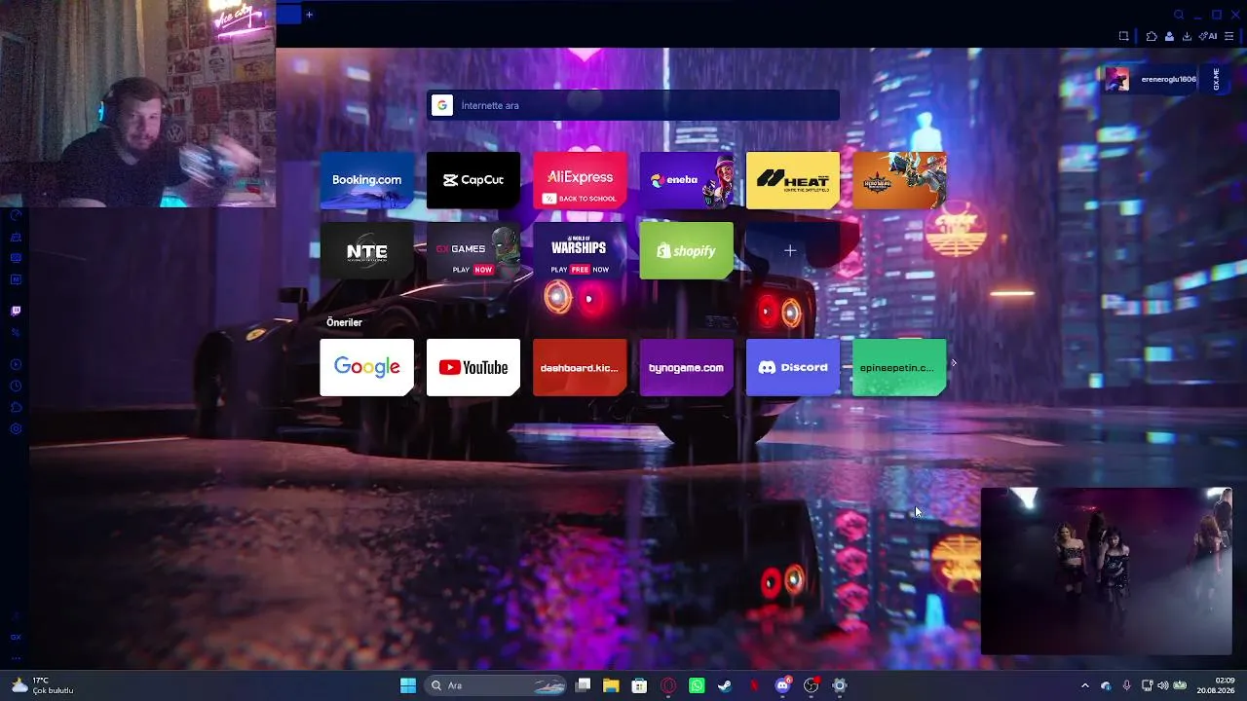Open the CapCut speed dial tile
The width and height of the screenshot is (1247, 701).
coord(473,180)
